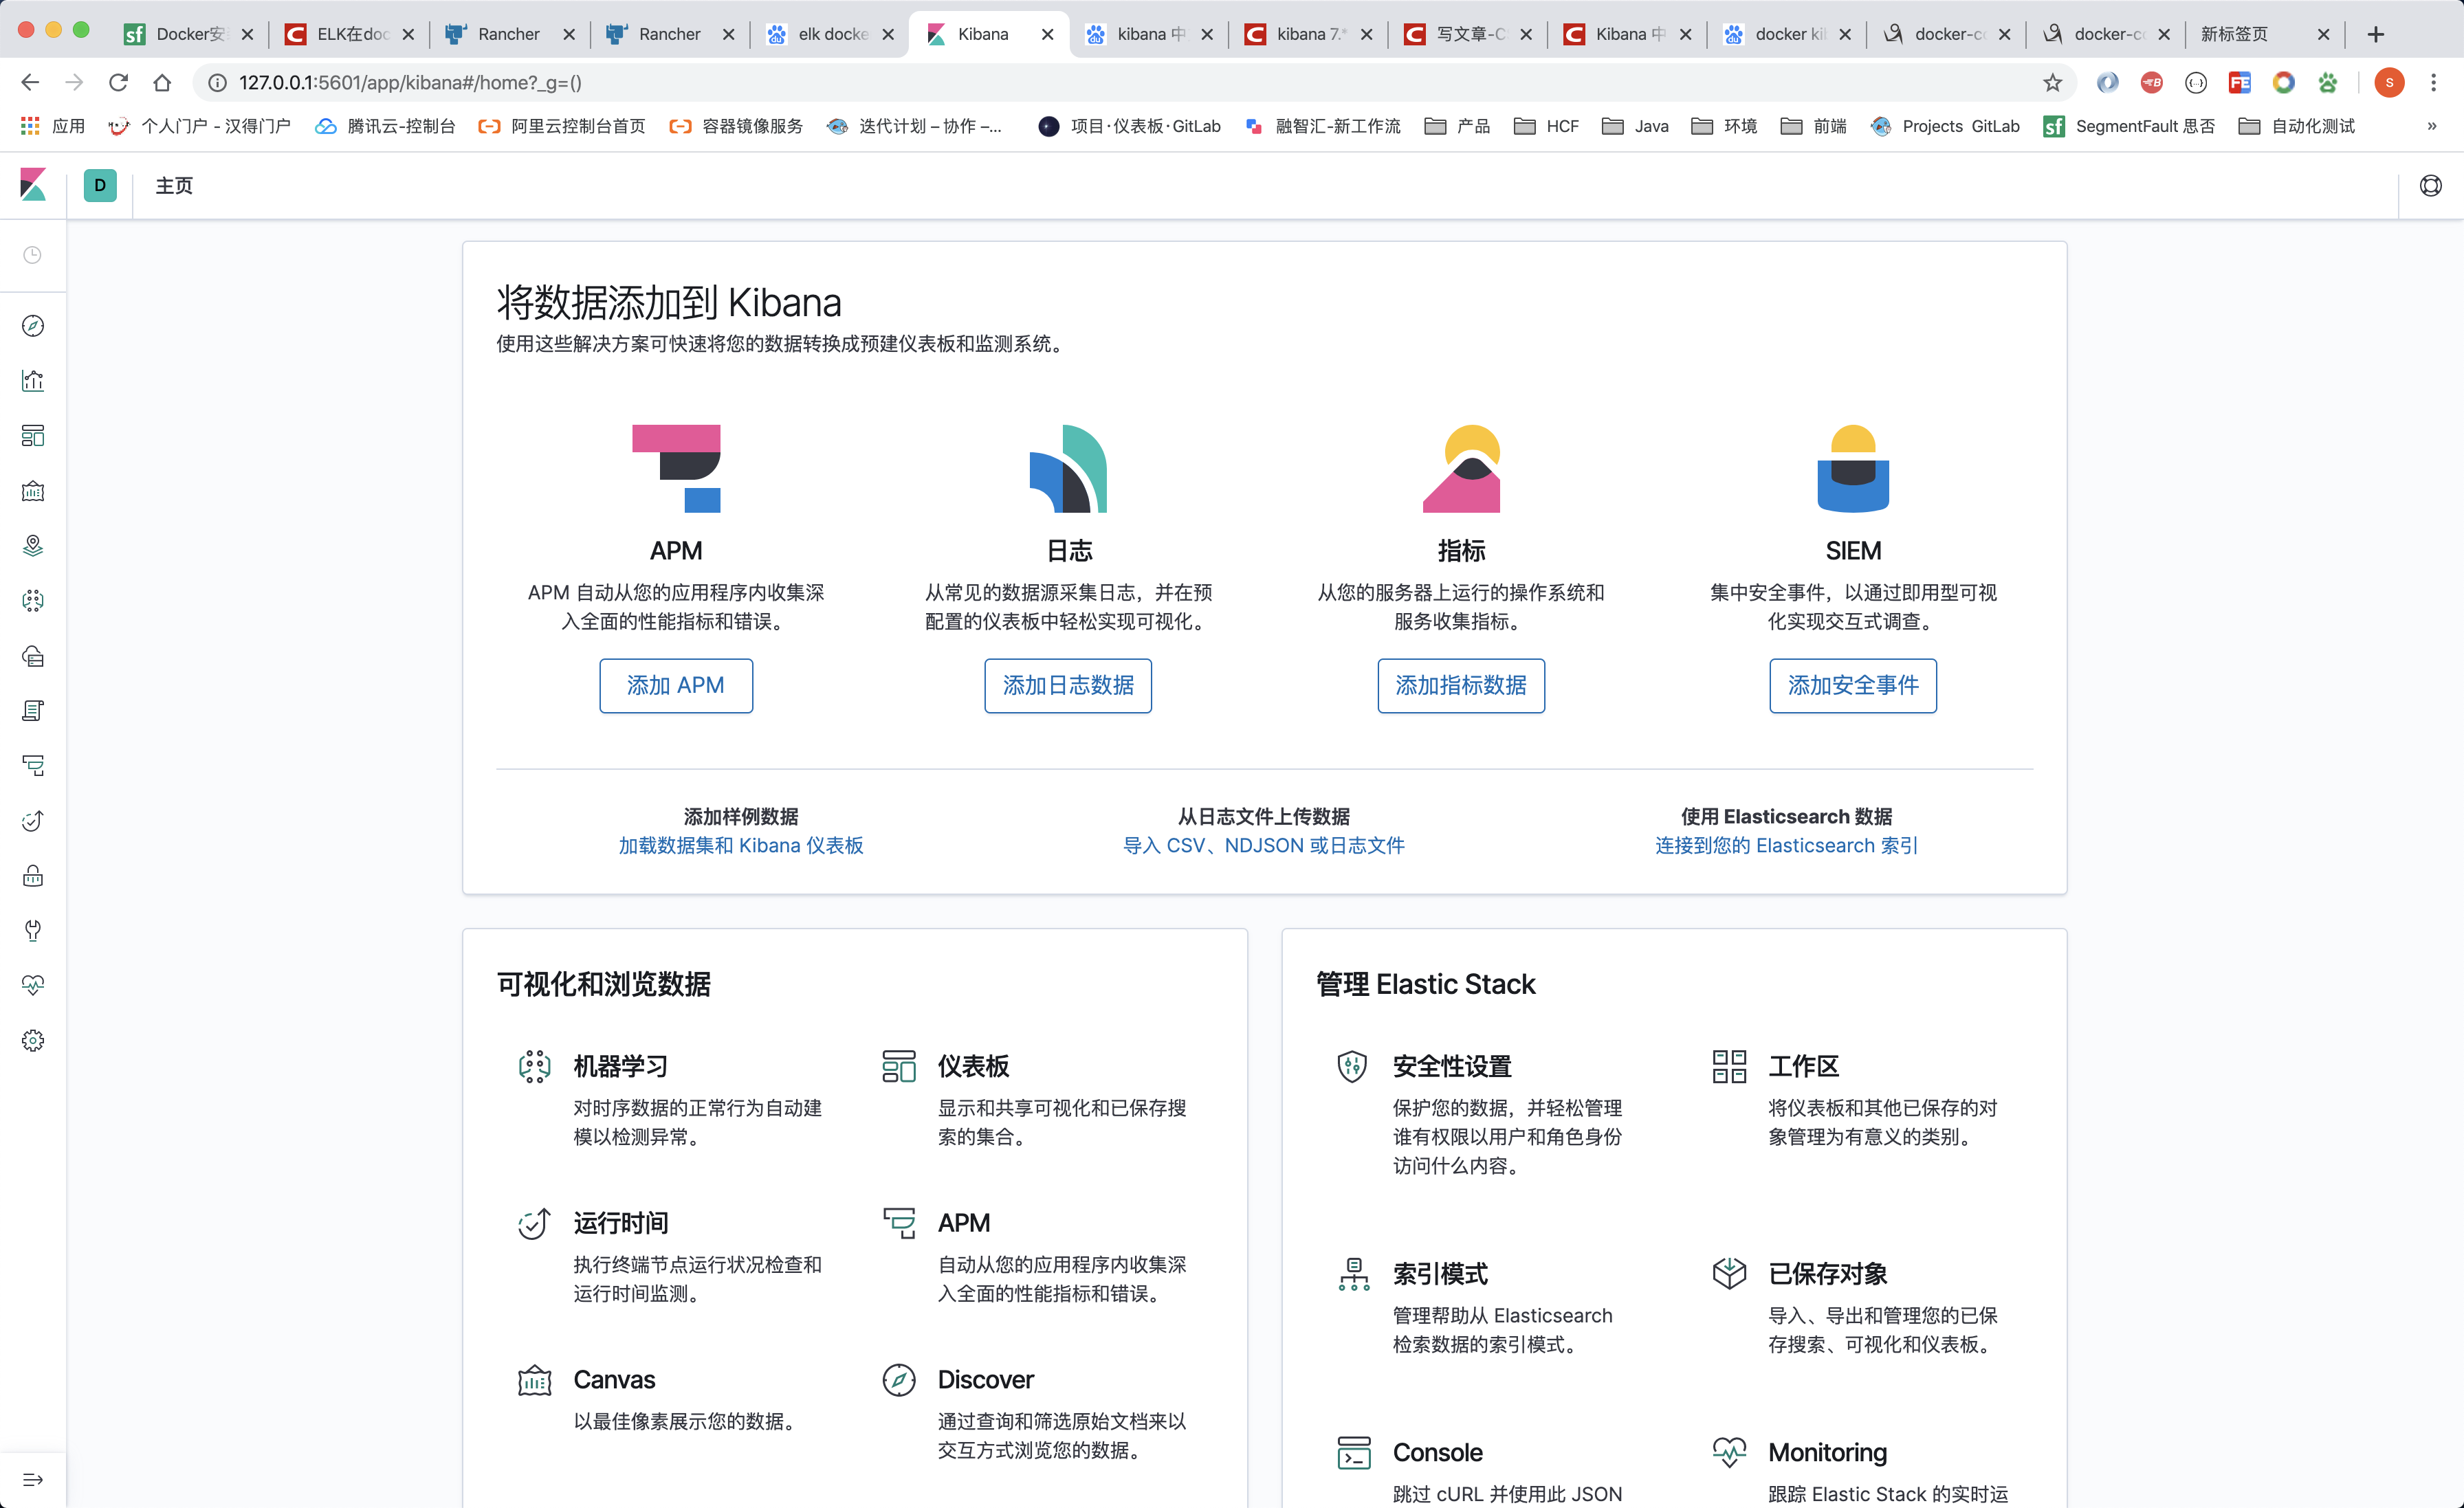Switch to the 'elk docke' browser tab

pyautogui.click(x=830, y=34)
